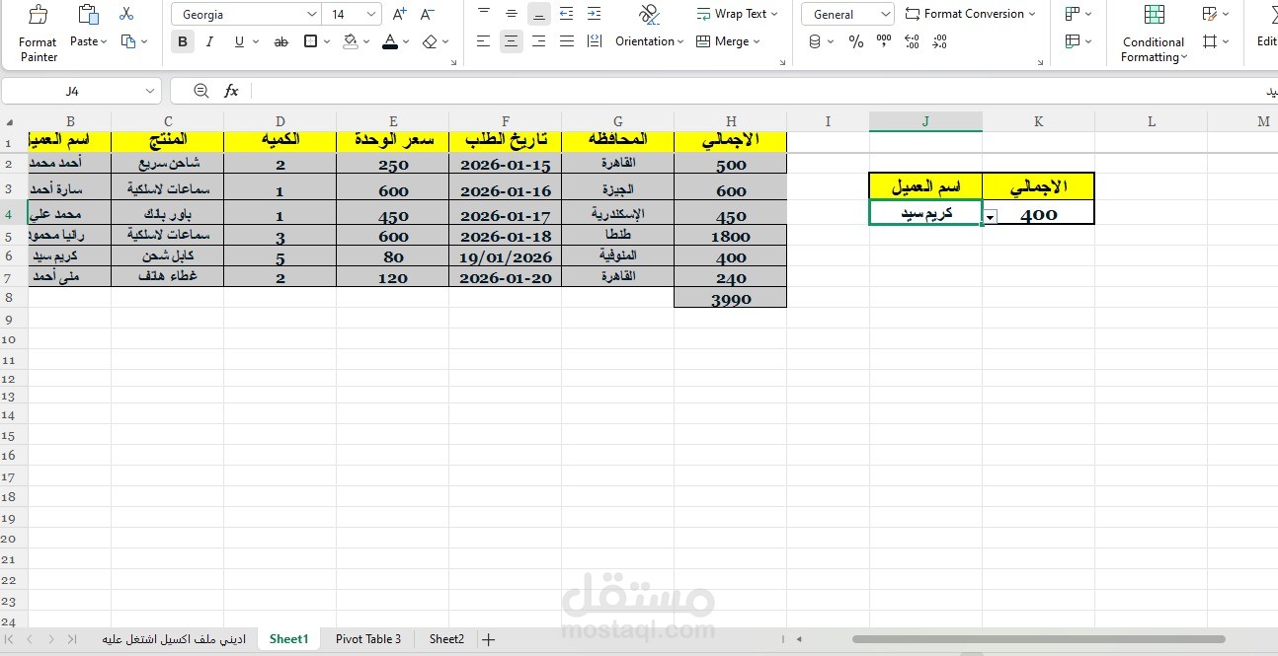Click the zoom magnifier in formula bar

pyautogui.click(x=201, y=91)
